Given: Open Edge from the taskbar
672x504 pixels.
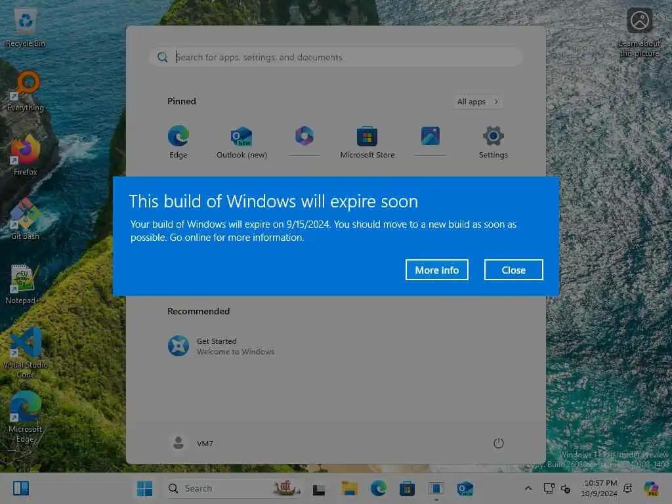Looking at the screenshot, I should pyautogui.click(x=379, y=488).
